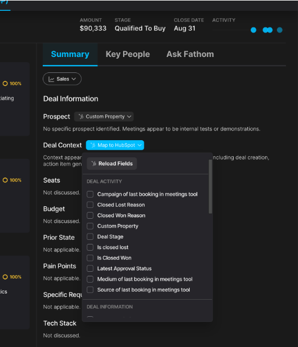Open Prospect Custom Property dropdown
The width and height of the screenshot is (298, 347).
coord(104,117)
